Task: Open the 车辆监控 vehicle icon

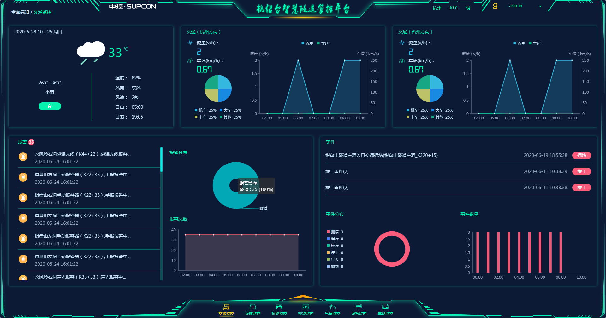Action: (385, 307)
